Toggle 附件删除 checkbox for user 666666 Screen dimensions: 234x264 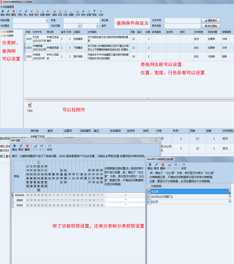point(102,195)
